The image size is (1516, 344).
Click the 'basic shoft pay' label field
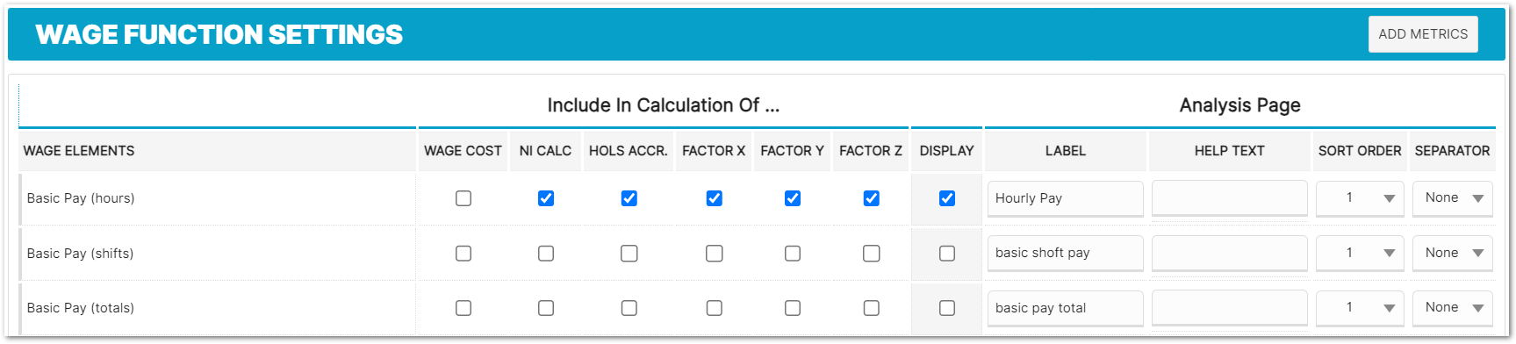1066,254
